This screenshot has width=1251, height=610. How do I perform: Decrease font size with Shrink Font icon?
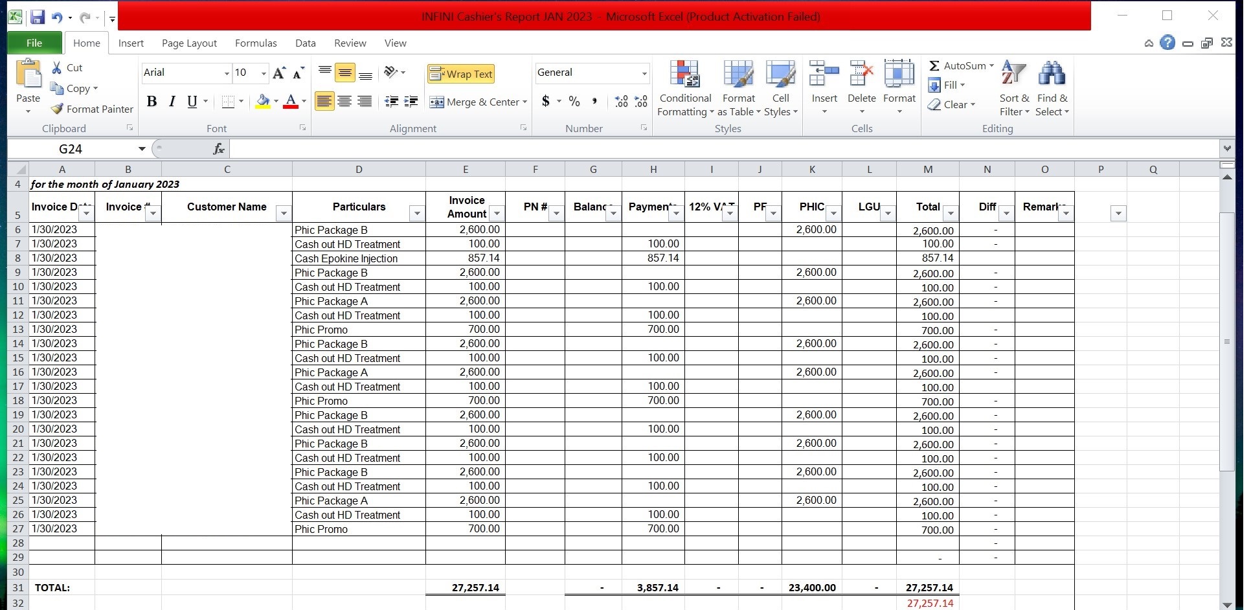point(298,73)
